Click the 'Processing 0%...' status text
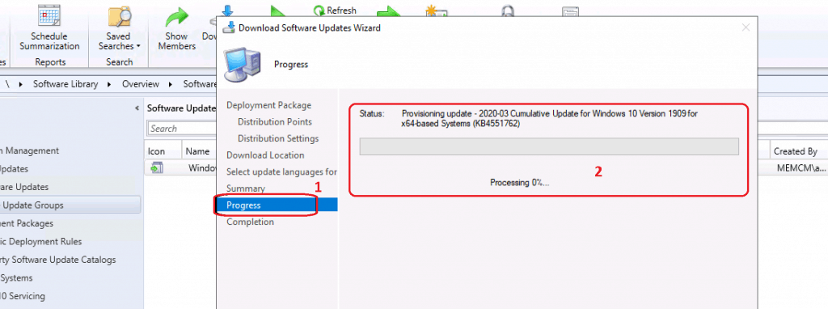The image size is (828, 309). tap(520, 183)
